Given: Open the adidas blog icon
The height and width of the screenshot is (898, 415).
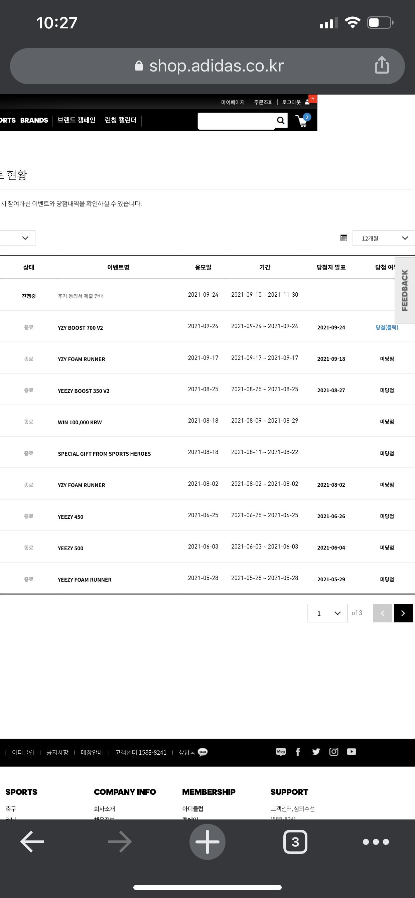Looking at the screenshot, I should click(281, 752).
